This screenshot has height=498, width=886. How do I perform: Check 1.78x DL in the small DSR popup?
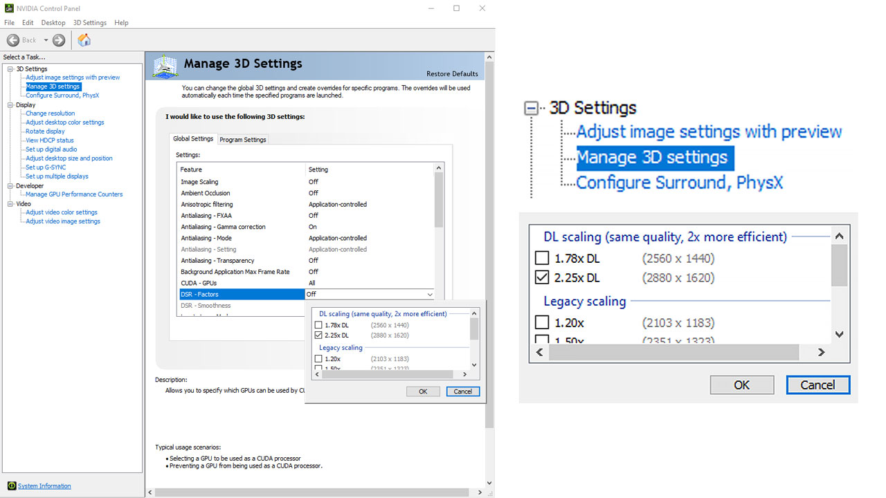[x=318, y=325]
